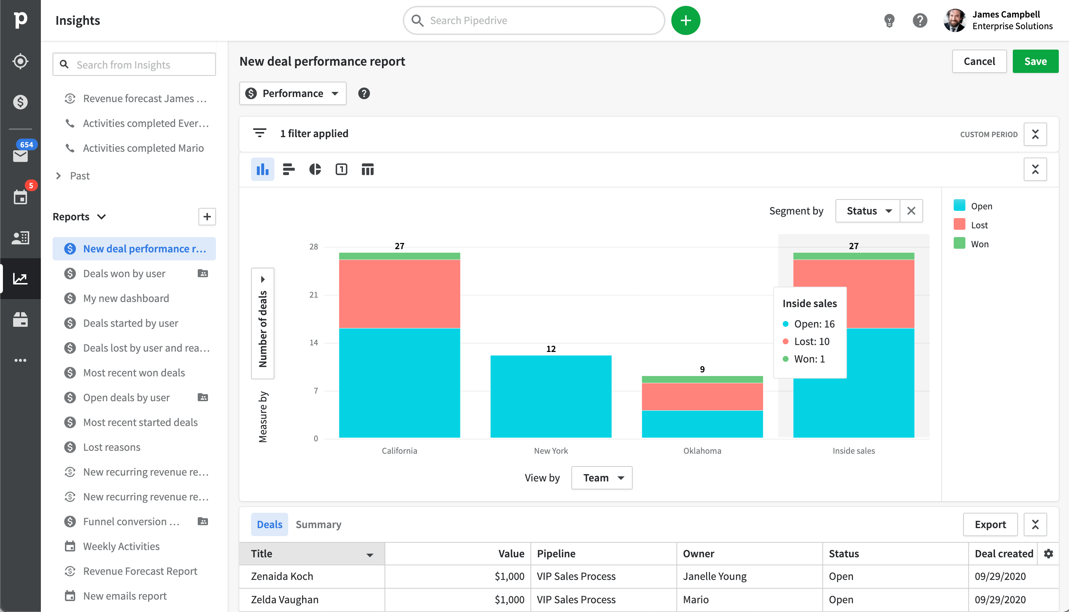Open the View by Team dropdown
The width and height of the screenshot is (1069, 612).
point(602,477)
